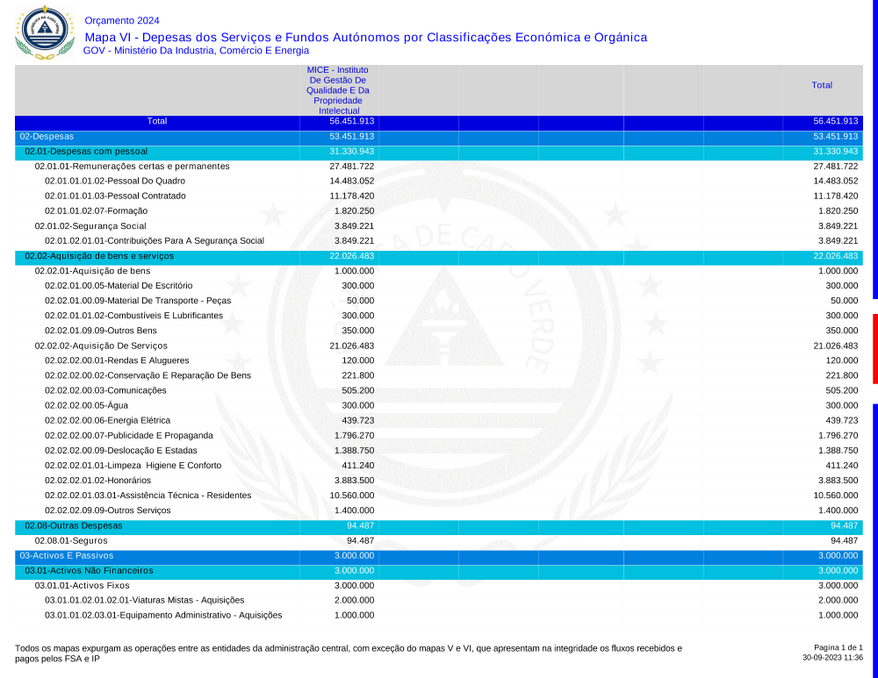
Task: Click the Cape Verde coat of arms logo
Action: pyautogui.click(x=44, y=32)
